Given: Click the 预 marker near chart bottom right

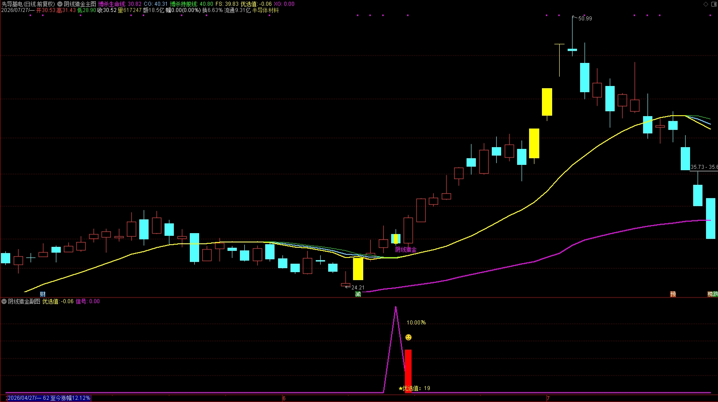Looking at the screenshot, I should point(673,294).
